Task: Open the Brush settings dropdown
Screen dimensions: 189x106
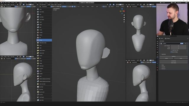Action: [79, 6]
